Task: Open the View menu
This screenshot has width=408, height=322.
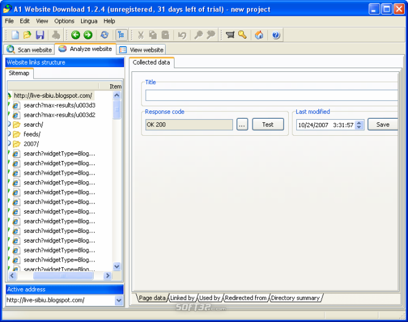Action: [42, 21]
